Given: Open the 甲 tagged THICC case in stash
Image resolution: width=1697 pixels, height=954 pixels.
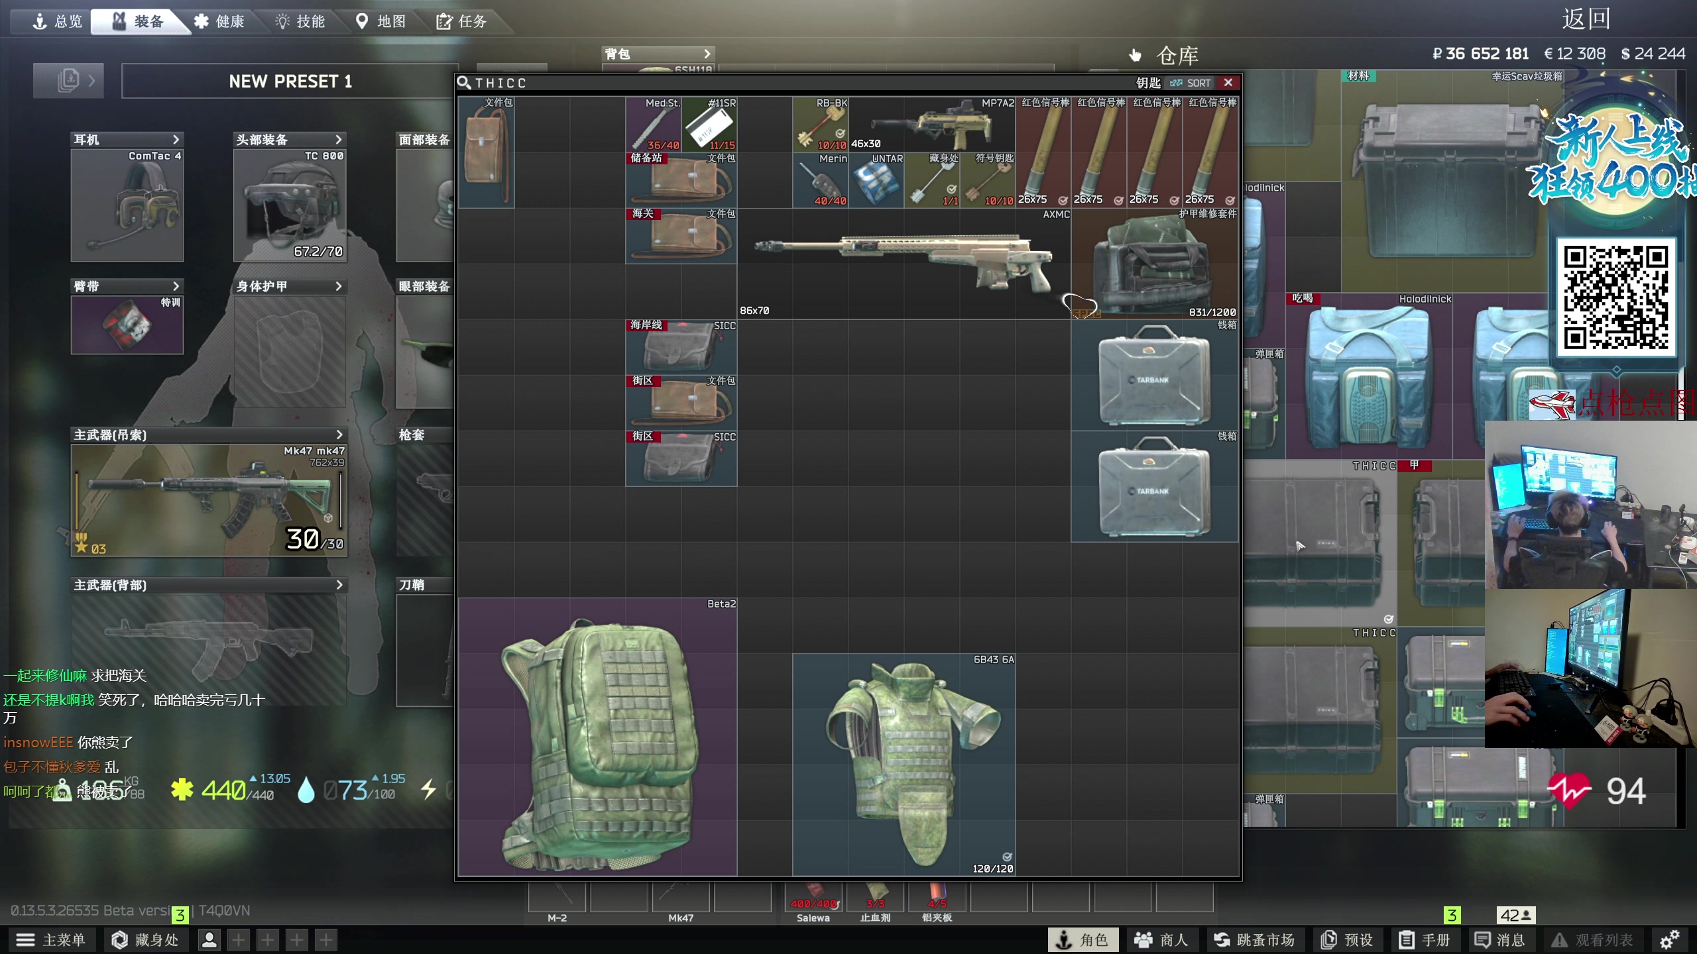Looking at the screenshot, I should tap(1441, 543).
